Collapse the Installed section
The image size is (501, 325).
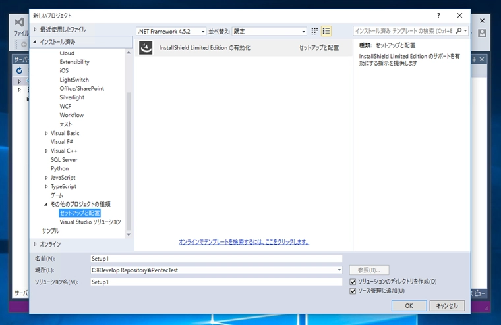(34, 42)
